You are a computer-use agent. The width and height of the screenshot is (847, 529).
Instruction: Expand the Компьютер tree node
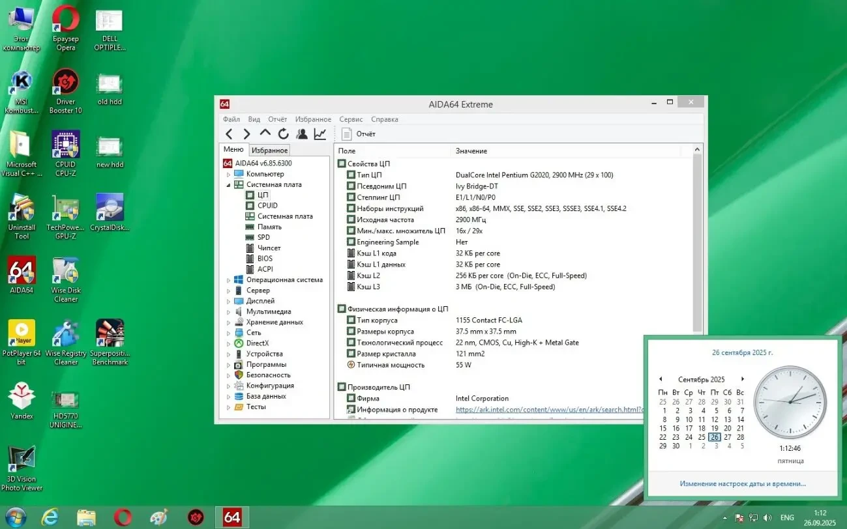(x=228, y=175)
